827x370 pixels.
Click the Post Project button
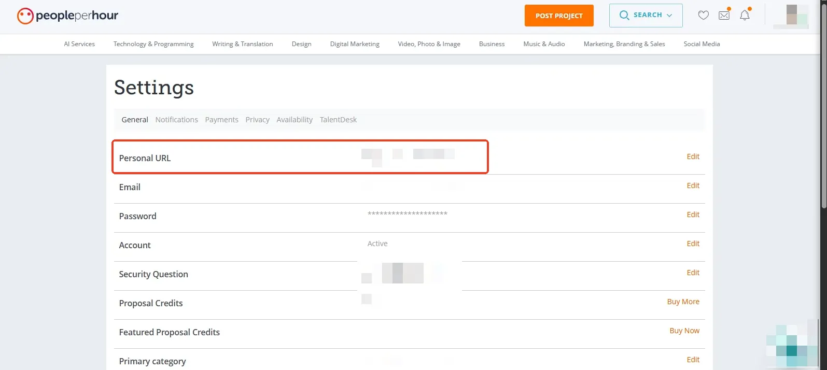(x=558, y=16)
